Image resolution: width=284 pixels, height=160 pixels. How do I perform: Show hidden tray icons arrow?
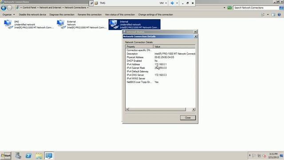[x=249, y=156]
